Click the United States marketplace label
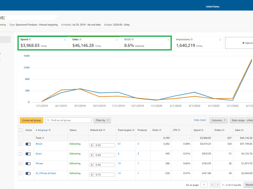Screen dimensions: 253x189 [213, 7]
